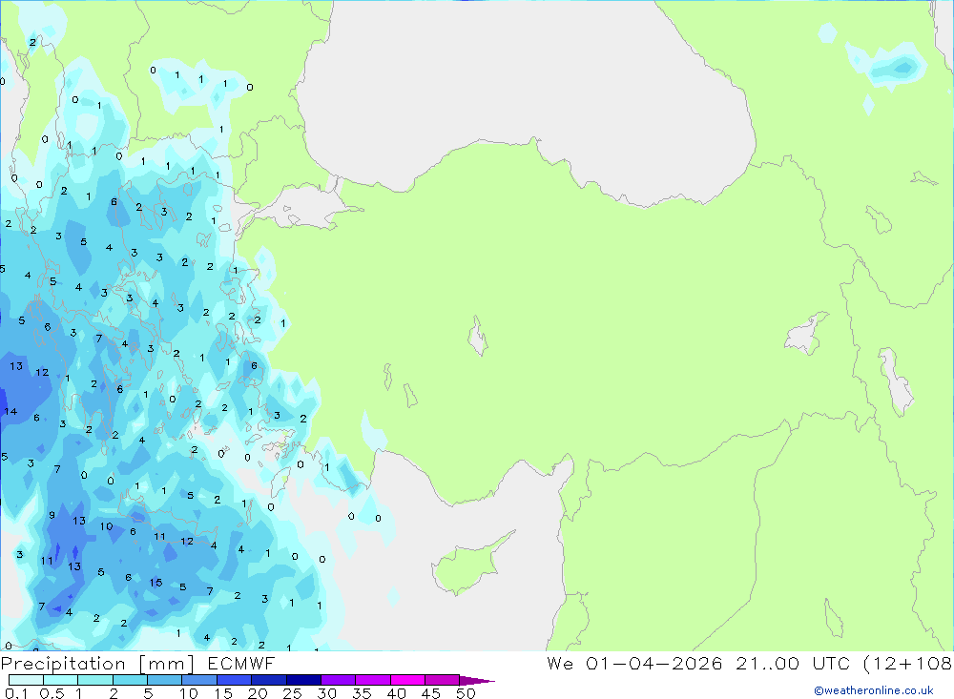Select the legend swatch between 1 and 2
Image resolution: width=954 pixels, height=699 pixels.
(94, 680)
